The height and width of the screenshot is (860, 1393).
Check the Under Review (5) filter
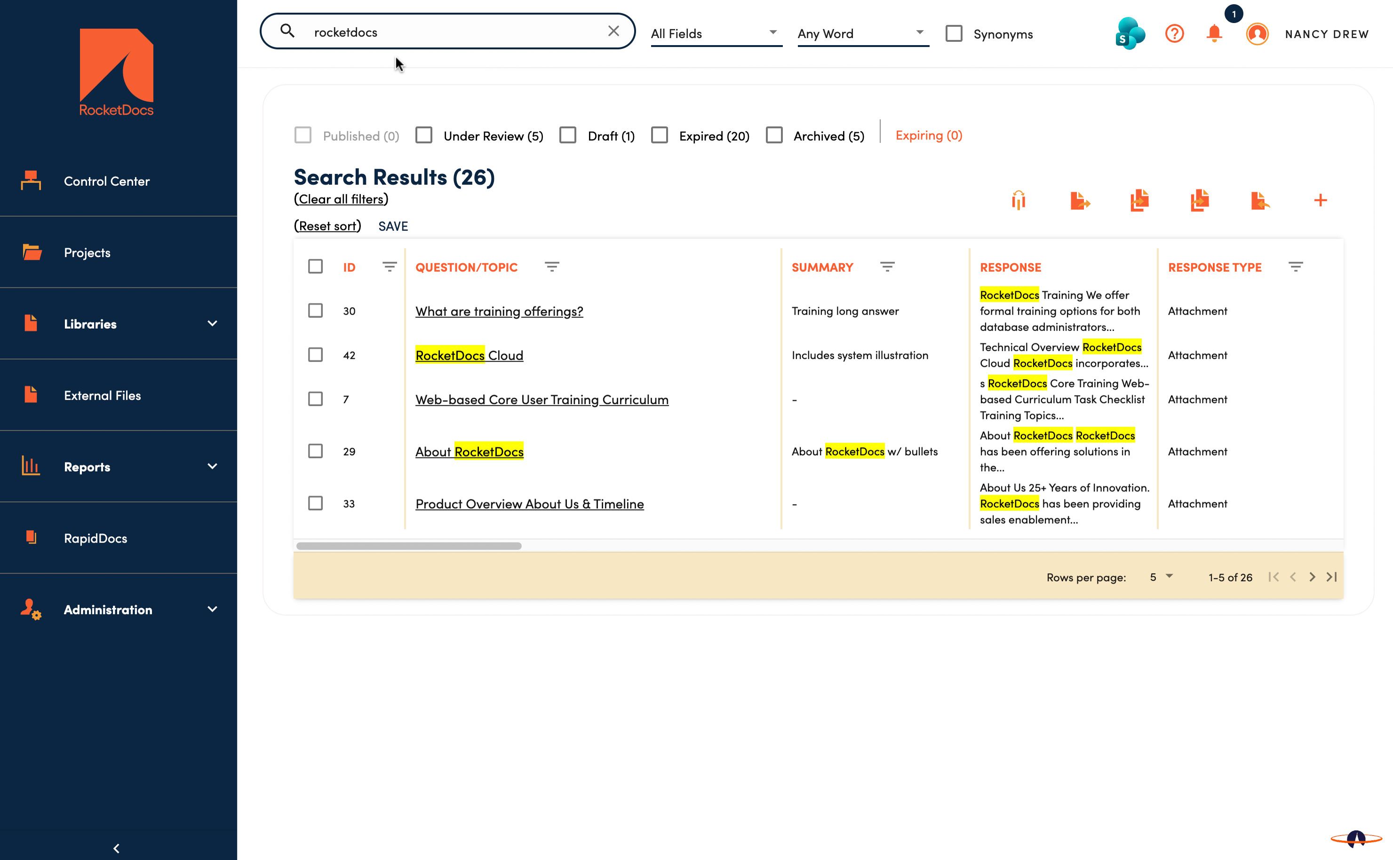click(x=423, y=135)
